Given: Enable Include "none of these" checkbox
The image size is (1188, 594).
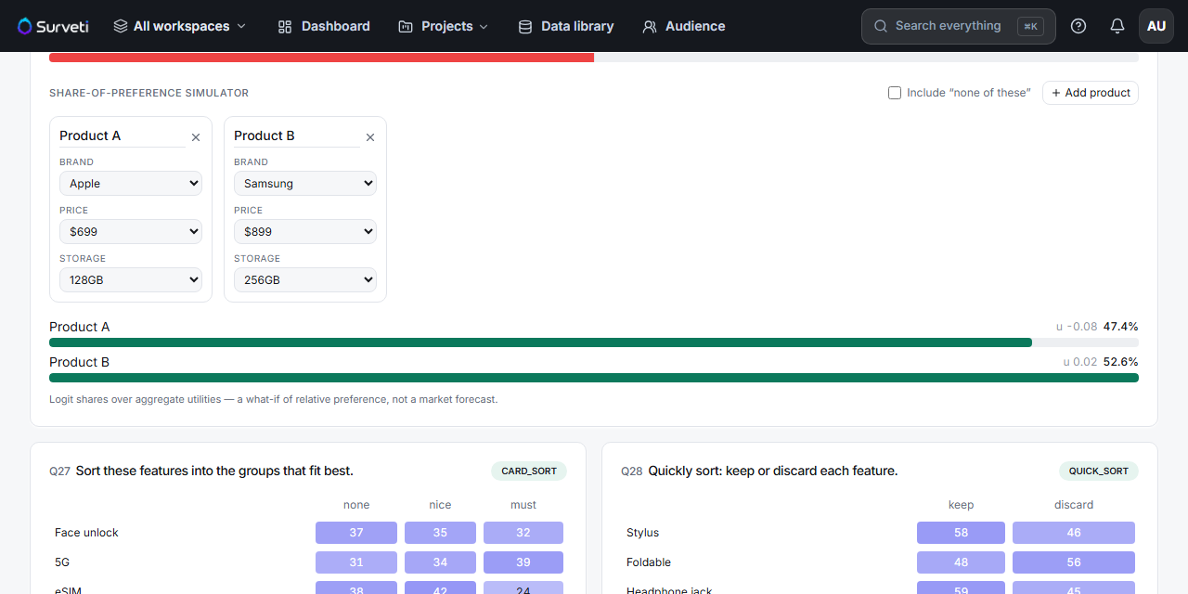Looking at the screenshot, I should pos(895,93).
